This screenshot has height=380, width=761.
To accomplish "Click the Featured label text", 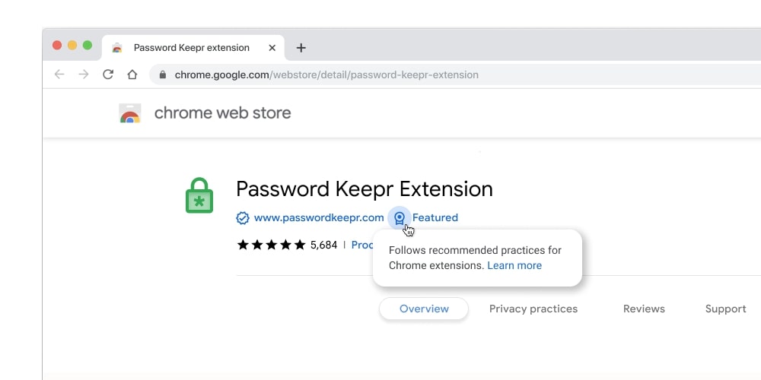I will (435, 218).
